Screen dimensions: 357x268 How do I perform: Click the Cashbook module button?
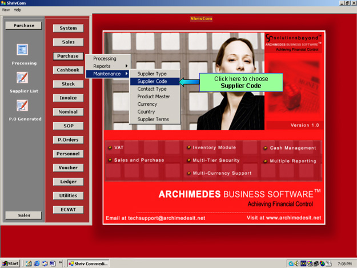pyautogui.click(x=68, y=70)
